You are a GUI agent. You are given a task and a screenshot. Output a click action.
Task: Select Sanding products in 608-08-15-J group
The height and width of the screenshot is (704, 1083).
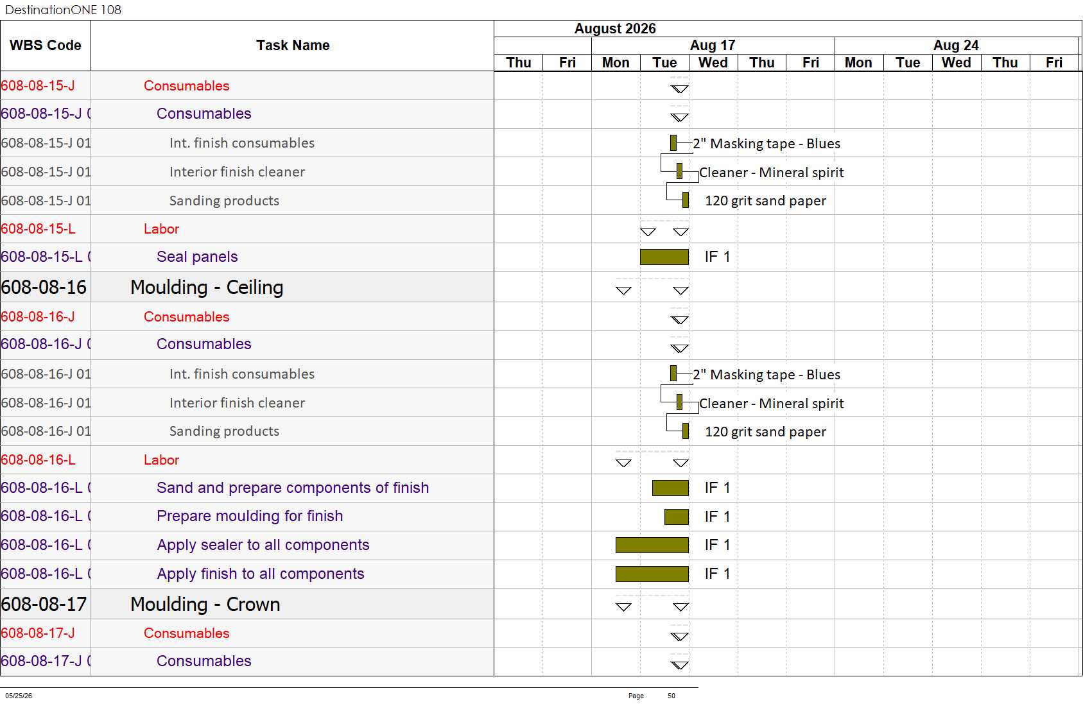coord(224,201)
